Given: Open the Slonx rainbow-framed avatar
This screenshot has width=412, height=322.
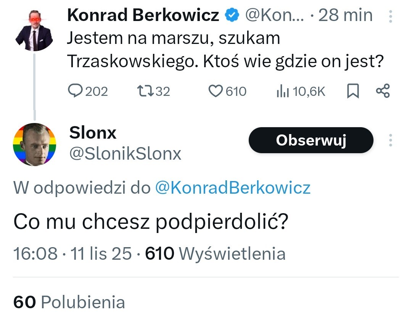Looking at the screenshot, I should coord(35,144).
